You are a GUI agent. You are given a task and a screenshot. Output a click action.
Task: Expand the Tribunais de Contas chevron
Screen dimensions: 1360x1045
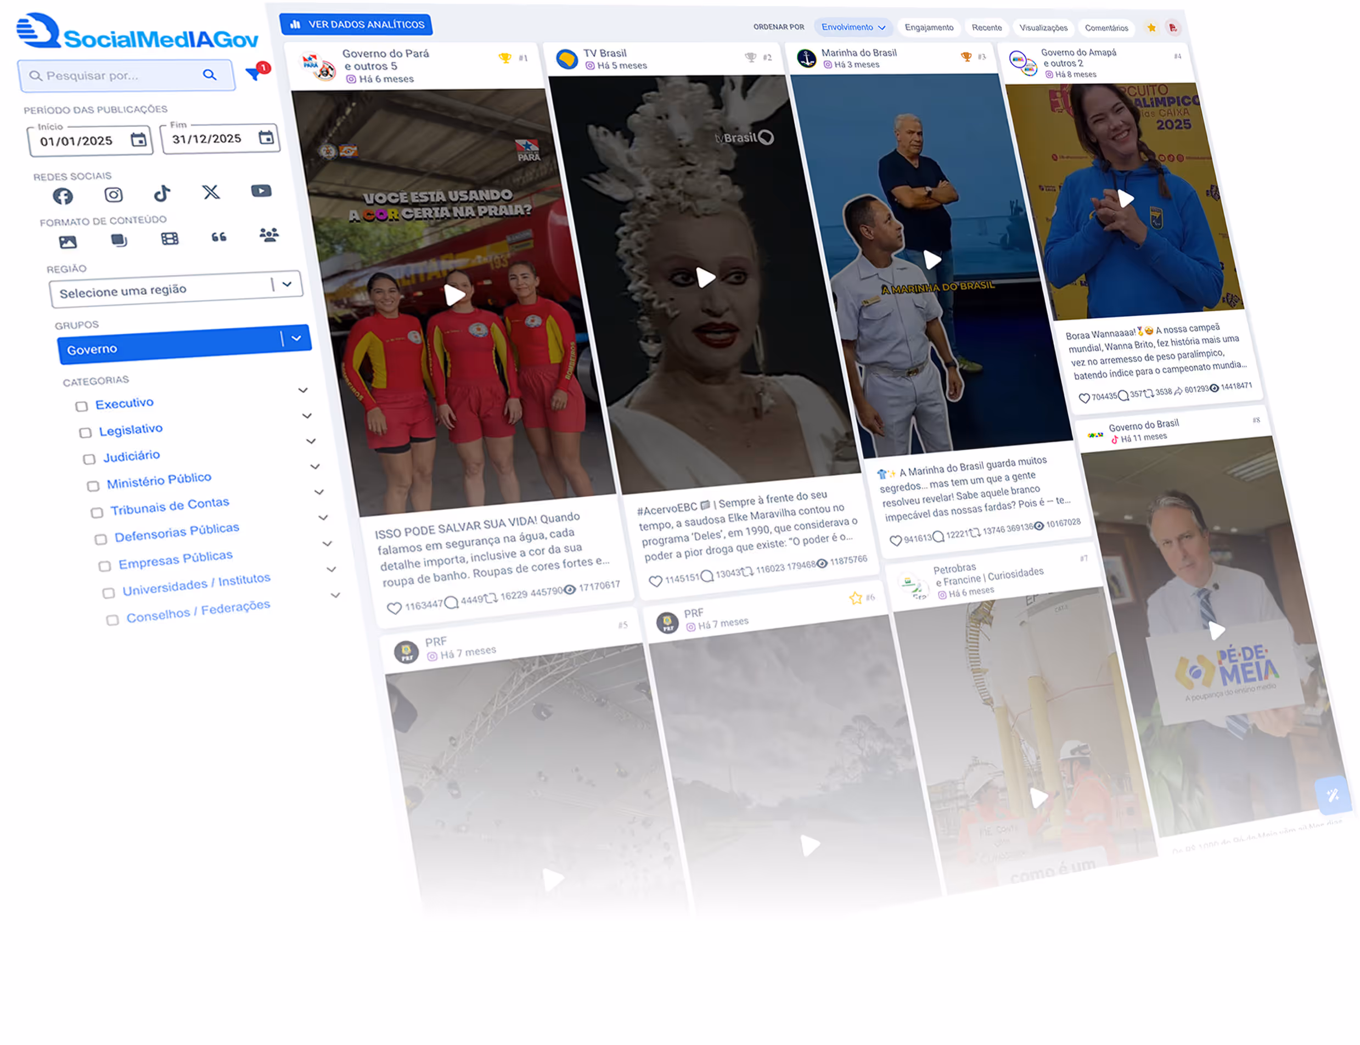tap(319, 492)
